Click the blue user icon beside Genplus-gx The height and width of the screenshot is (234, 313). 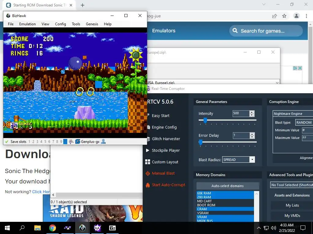(x=103, y=141)
